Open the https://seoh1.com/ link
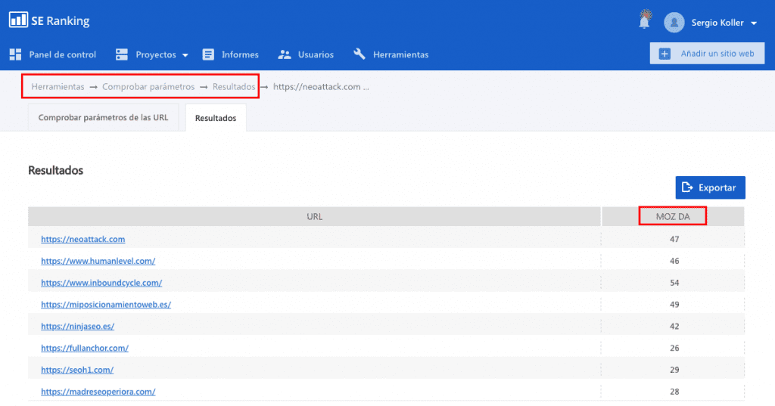The image size is (775, 406). click(x=77, y=370)
